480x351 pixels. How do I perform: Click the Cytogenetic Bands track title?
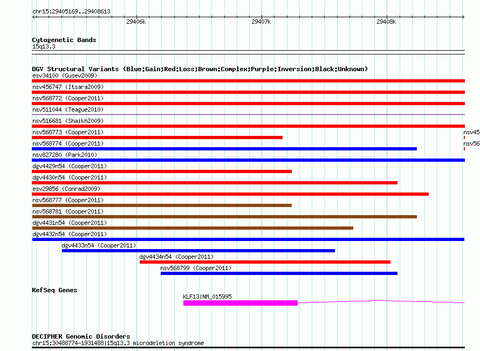tap(64, 40)
